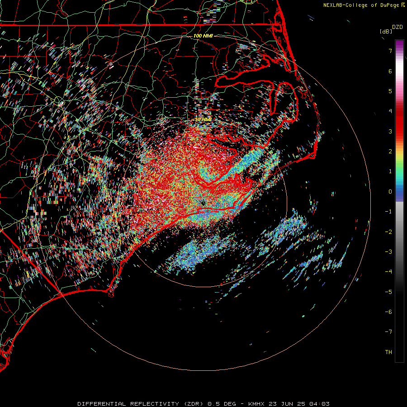Image resolution: width=407 pixels, height=407 pixels.
Task: Click the 3 value on color scale
Action: pyautogui.click(x=390, y=131)
